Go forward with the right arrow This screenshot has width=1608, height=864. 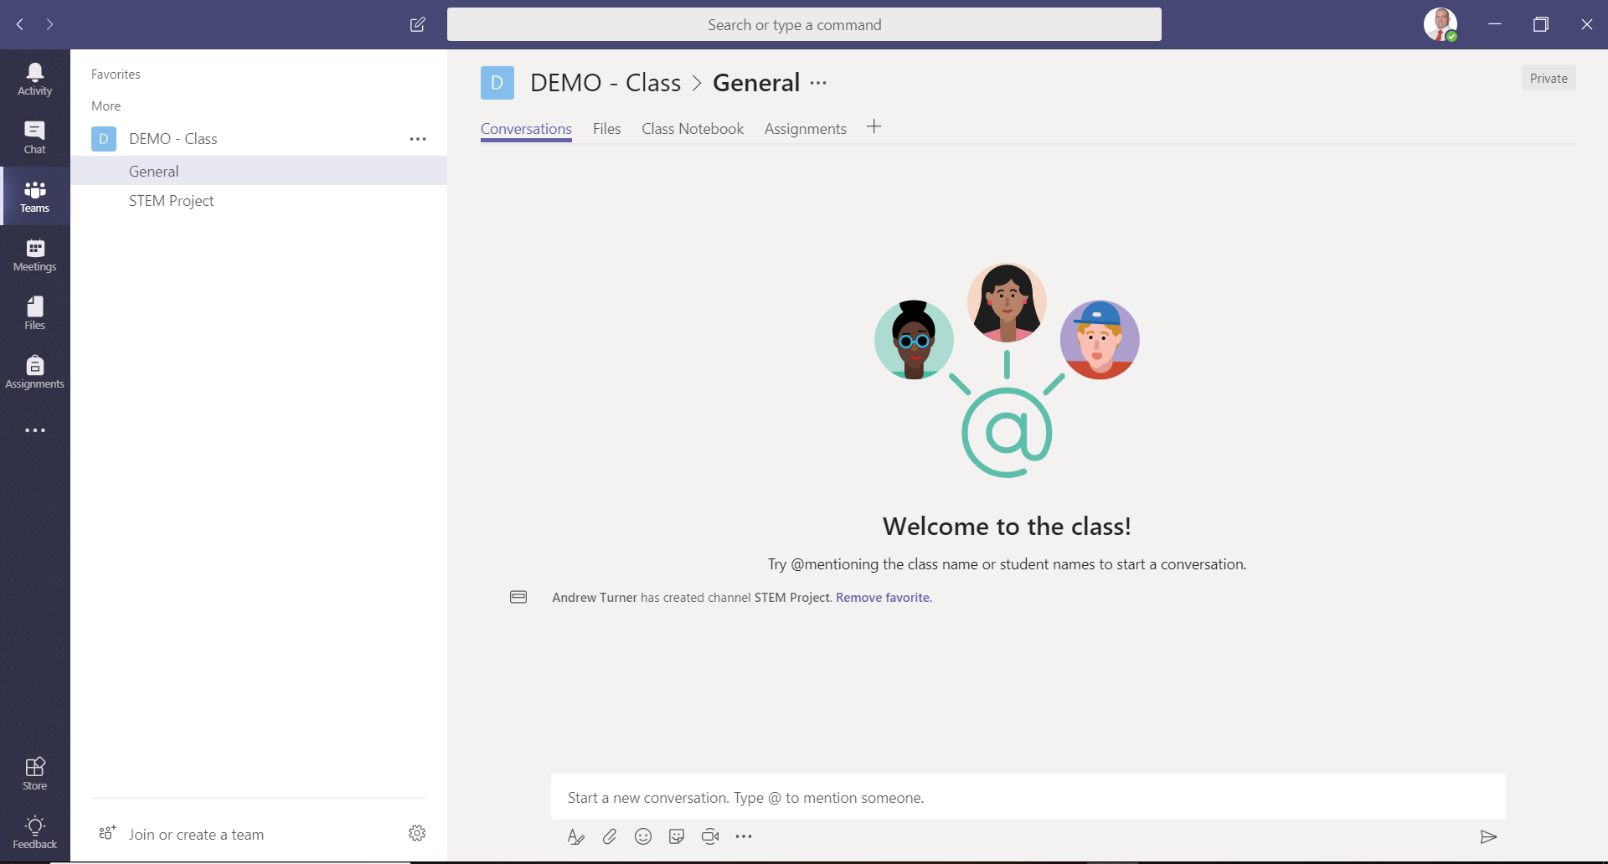tap(50, 24)
